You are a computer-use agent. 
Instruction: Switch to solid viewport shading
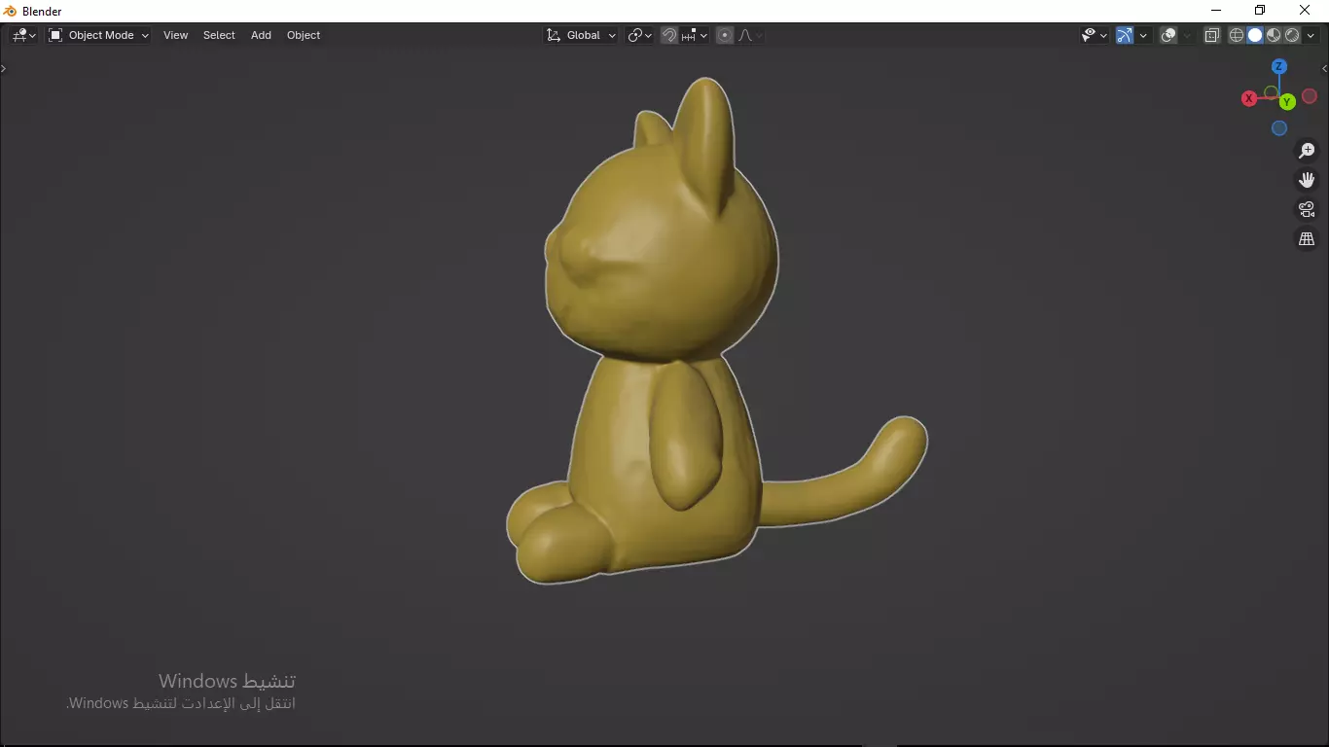coord(1255,35)
